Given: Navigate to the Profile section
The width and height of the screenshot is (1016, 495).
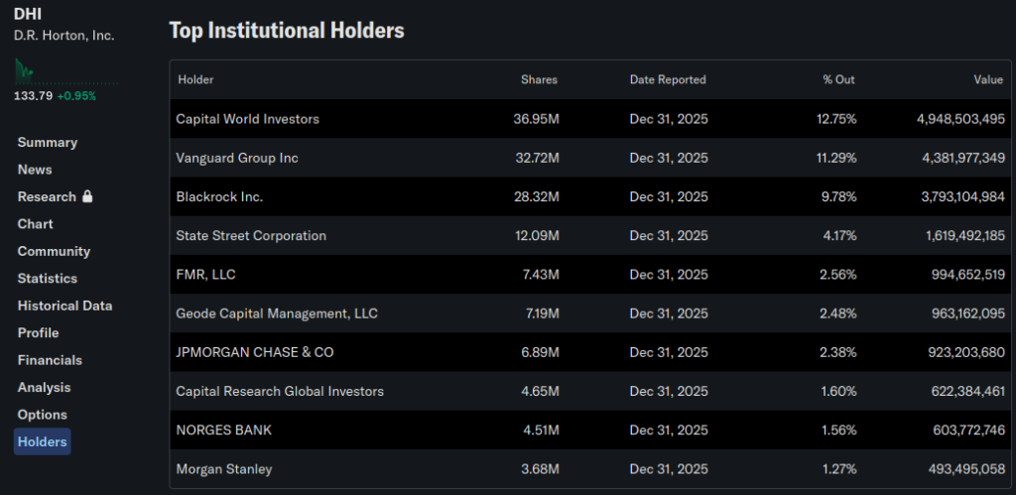Looking at the screenshot, I should click(x=38, y=333).
